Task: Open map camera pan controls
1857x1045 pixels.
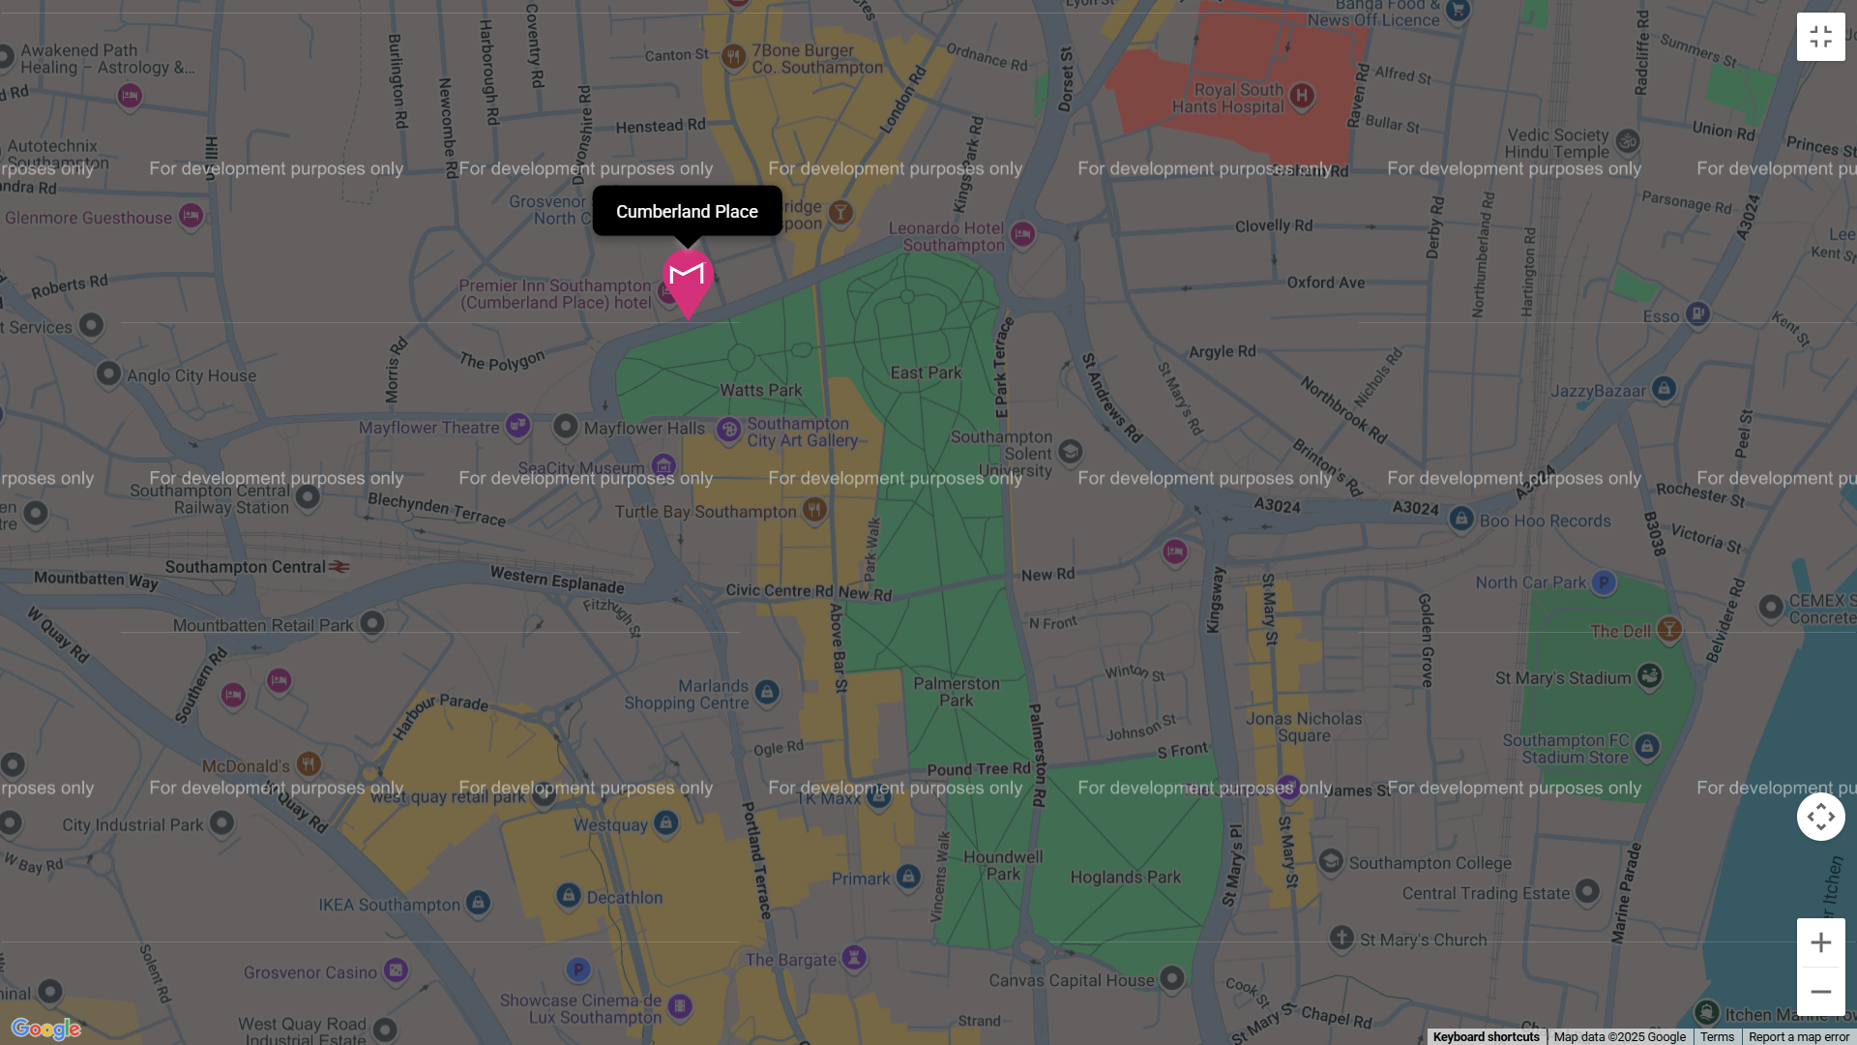Action: 1820,817
